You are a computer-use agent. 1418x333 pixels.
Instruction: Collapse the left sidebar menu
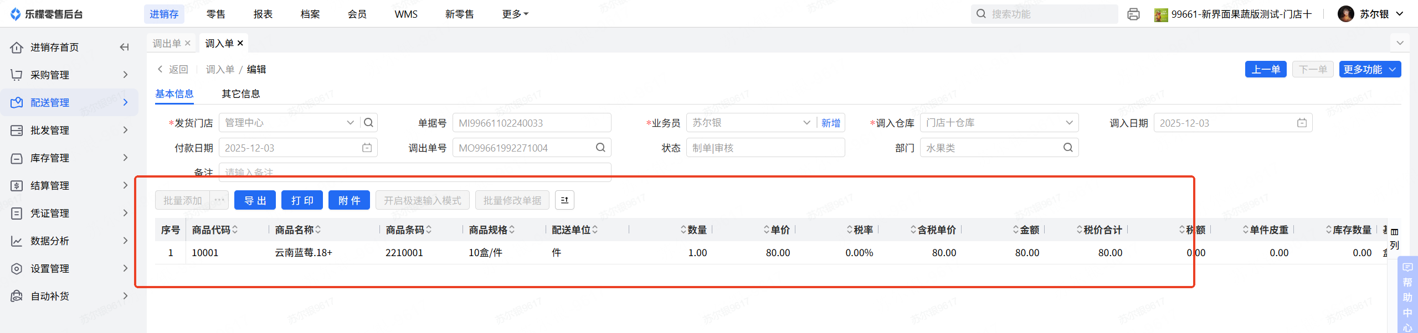(124, 48)
